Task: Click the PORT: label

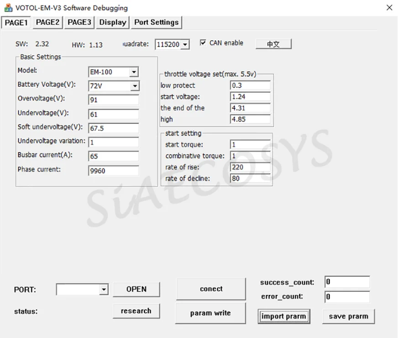Action: point(25,290)
